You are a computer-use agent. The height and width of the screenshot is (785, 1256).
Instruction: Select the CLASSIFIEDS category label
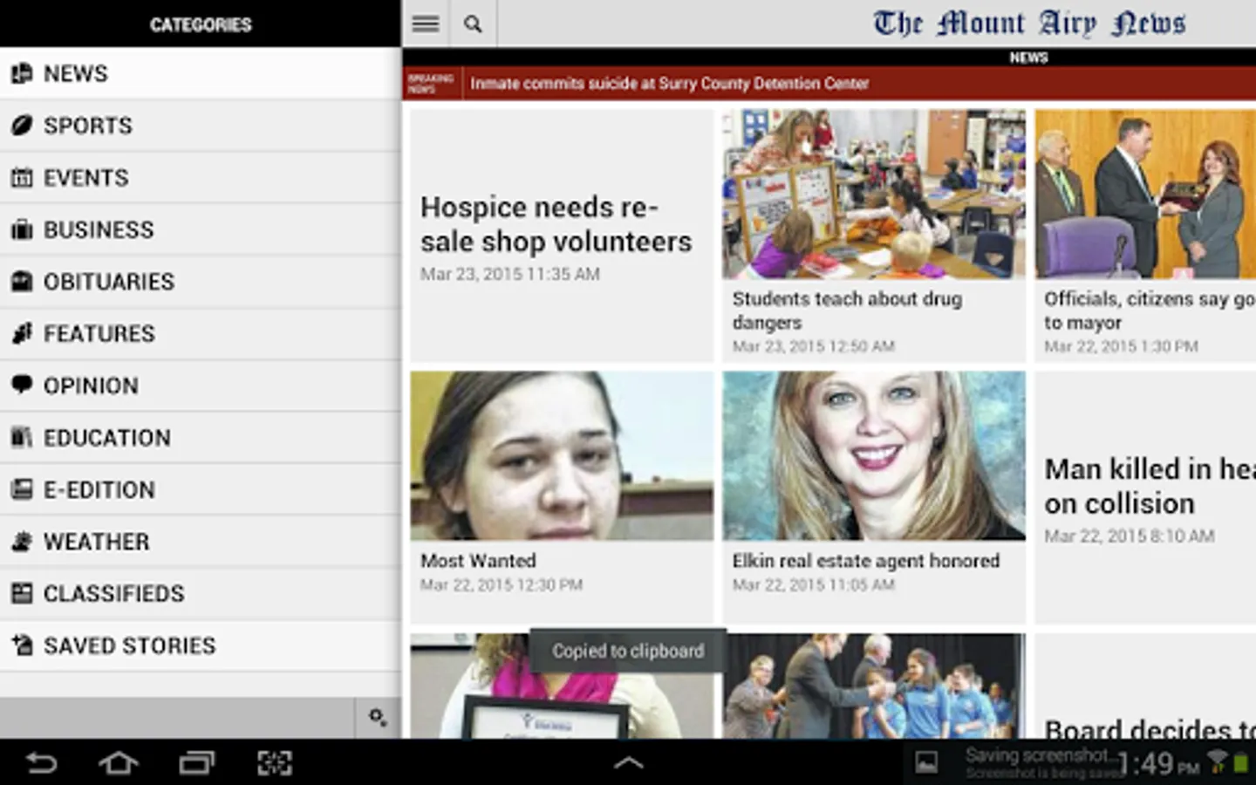pos(114,593)
